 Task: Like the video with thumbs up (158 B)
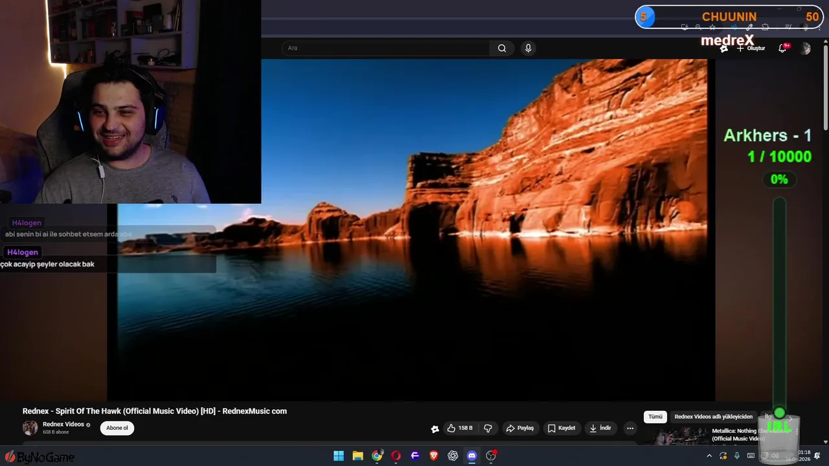460,428
